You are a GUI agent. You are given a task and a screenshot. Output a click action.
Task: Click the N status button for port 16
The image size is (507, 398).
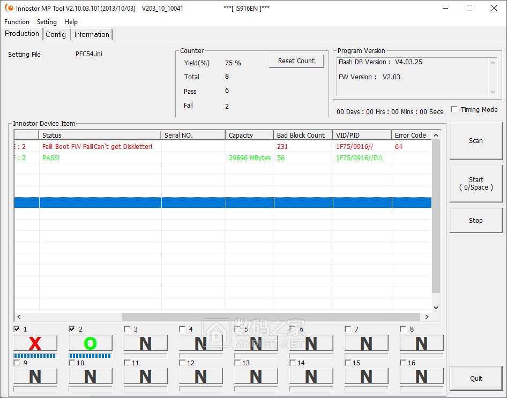click(x=422, y=377)
